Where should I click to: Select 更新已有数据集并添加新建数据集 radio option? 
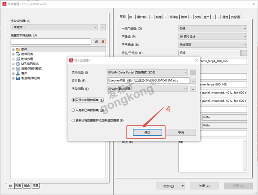(73, 120)
